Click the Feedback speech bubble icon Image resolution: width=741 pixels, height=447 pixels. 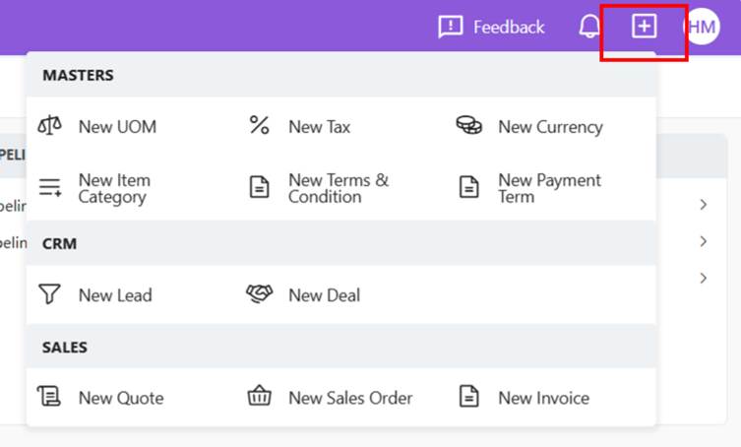[x=450, y=27]
